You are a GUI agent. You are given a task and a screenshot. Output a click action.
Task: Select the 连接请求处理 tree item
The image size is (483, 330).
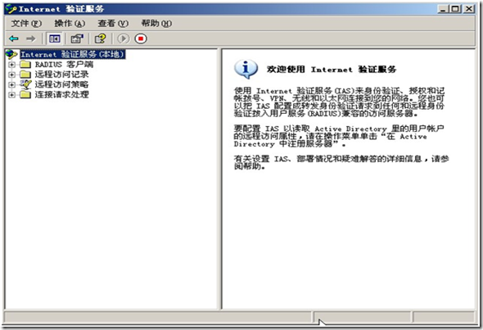pyautogui.click(x=61, y=94)
